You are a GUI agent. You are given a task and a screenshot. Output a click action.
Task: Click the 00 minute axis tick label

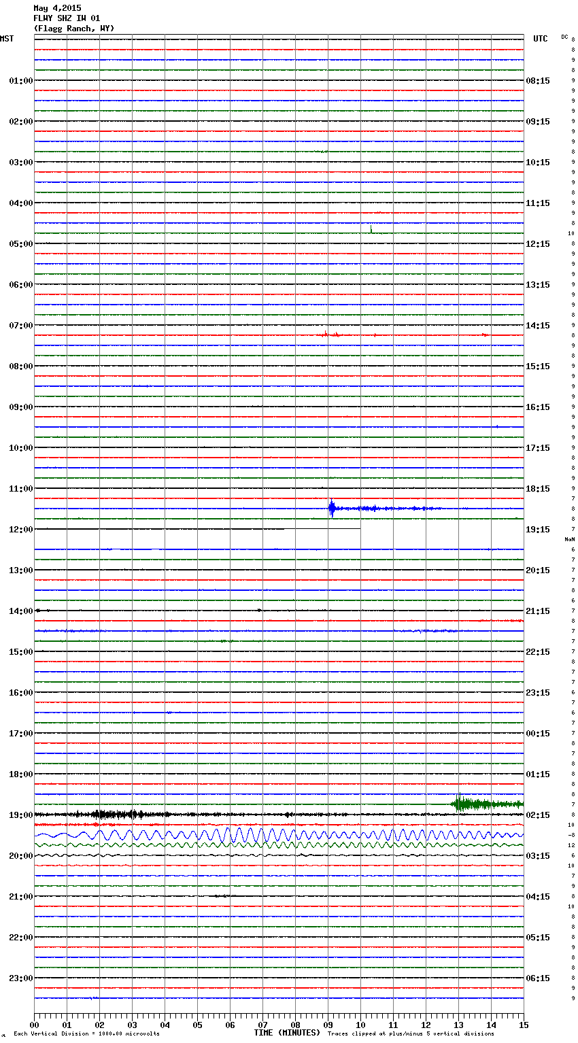[x=34, y=1025]
